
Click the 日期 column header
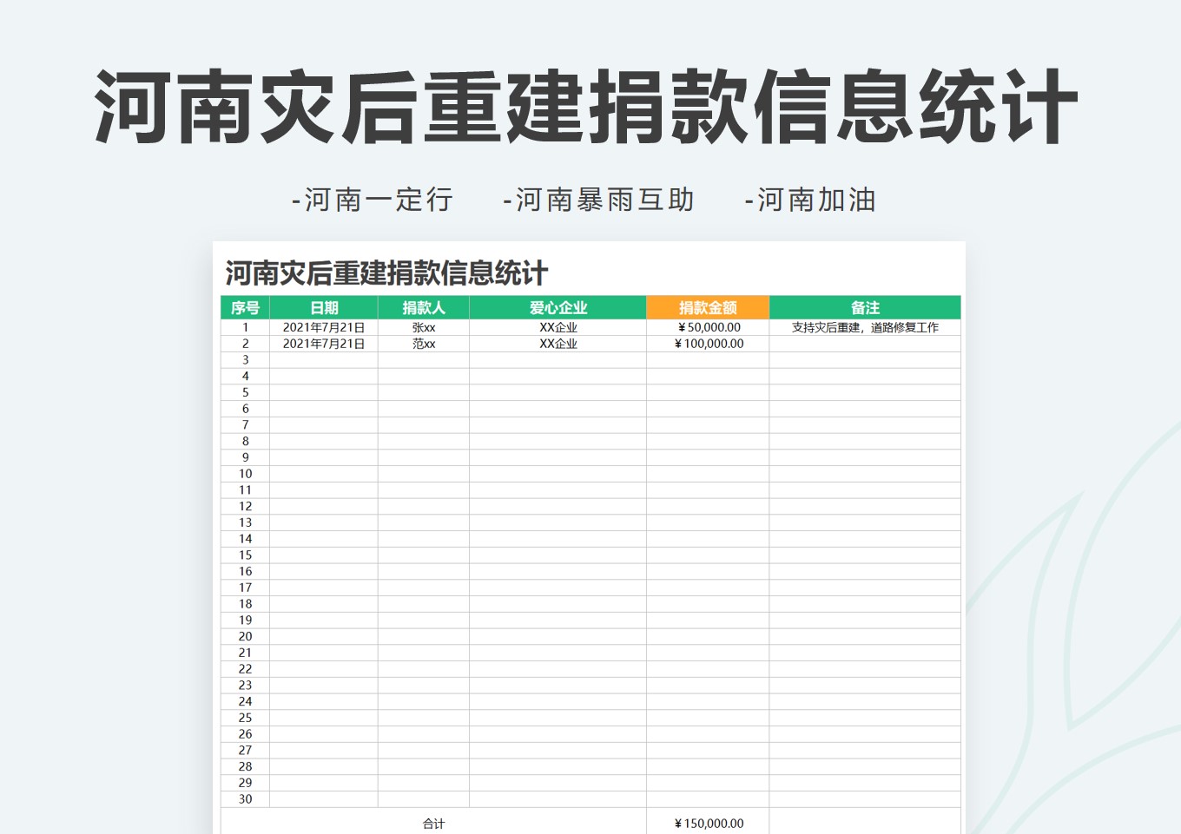coord(323,307)
